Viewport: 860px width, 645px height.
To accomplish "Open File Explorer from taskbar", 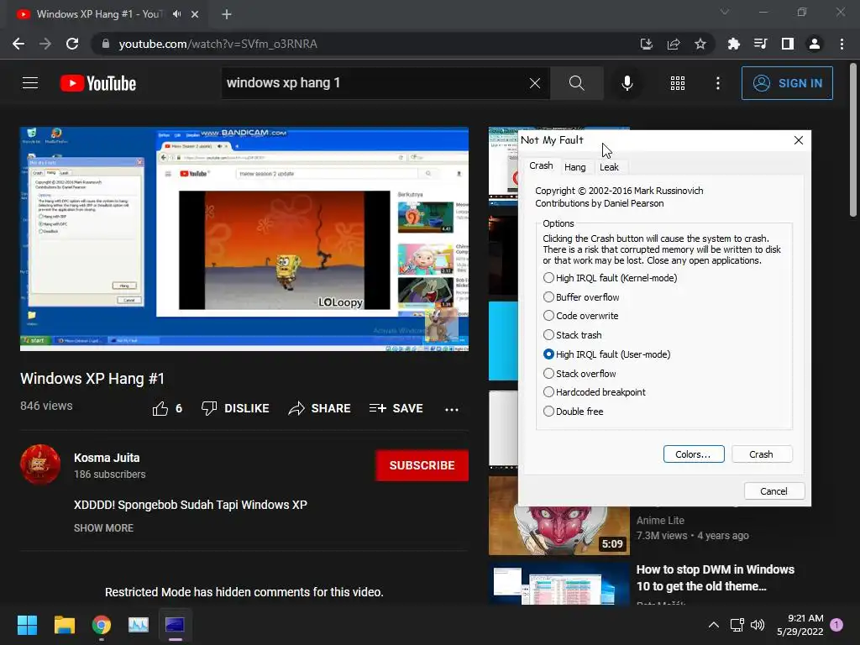I will pyautogui.click(x=64, y=625).
